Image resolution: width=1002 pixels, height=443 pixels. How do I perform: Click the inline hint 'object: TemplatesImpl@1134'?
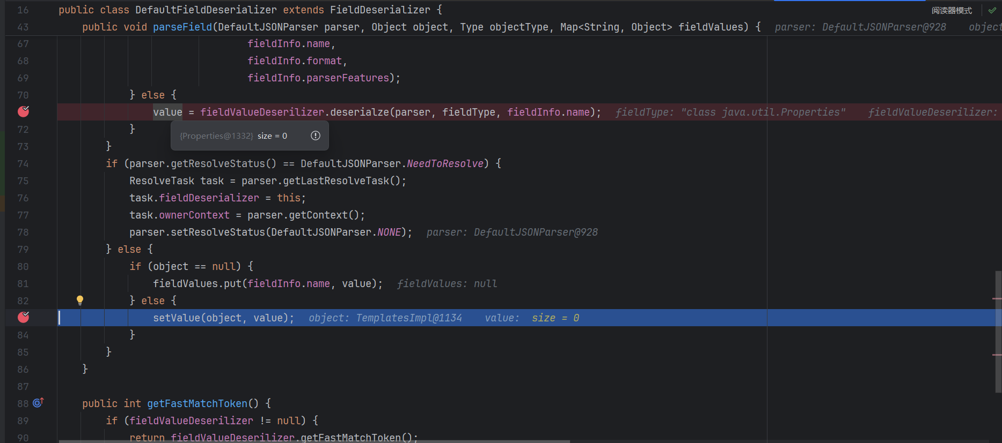pyautogui.click(x=385, y=318)
